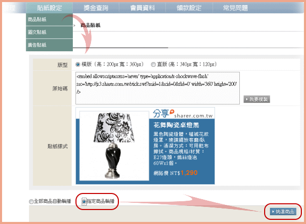Viewport: 306px width, 224px height.
Task: Click the 花舞陶瓷桌燈黑 product title
Action: [x=176, y=125]
